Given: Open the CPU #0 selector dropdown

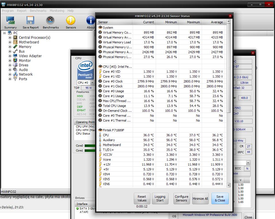Looking at the screenshot, I should 92,83.
